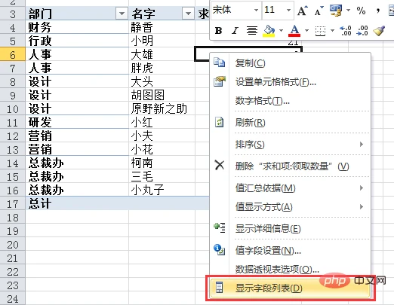Expand 值汇总依据(M) submenu
The image size is (394, 305).
[x=291, y=188]
